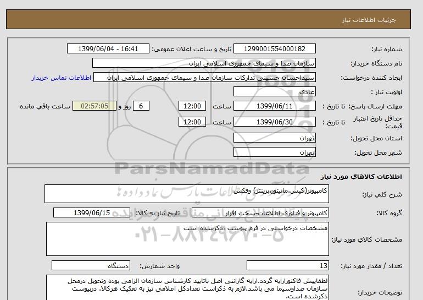Select the request creator field سیداحسان حسینی

(x=204, y=78)
